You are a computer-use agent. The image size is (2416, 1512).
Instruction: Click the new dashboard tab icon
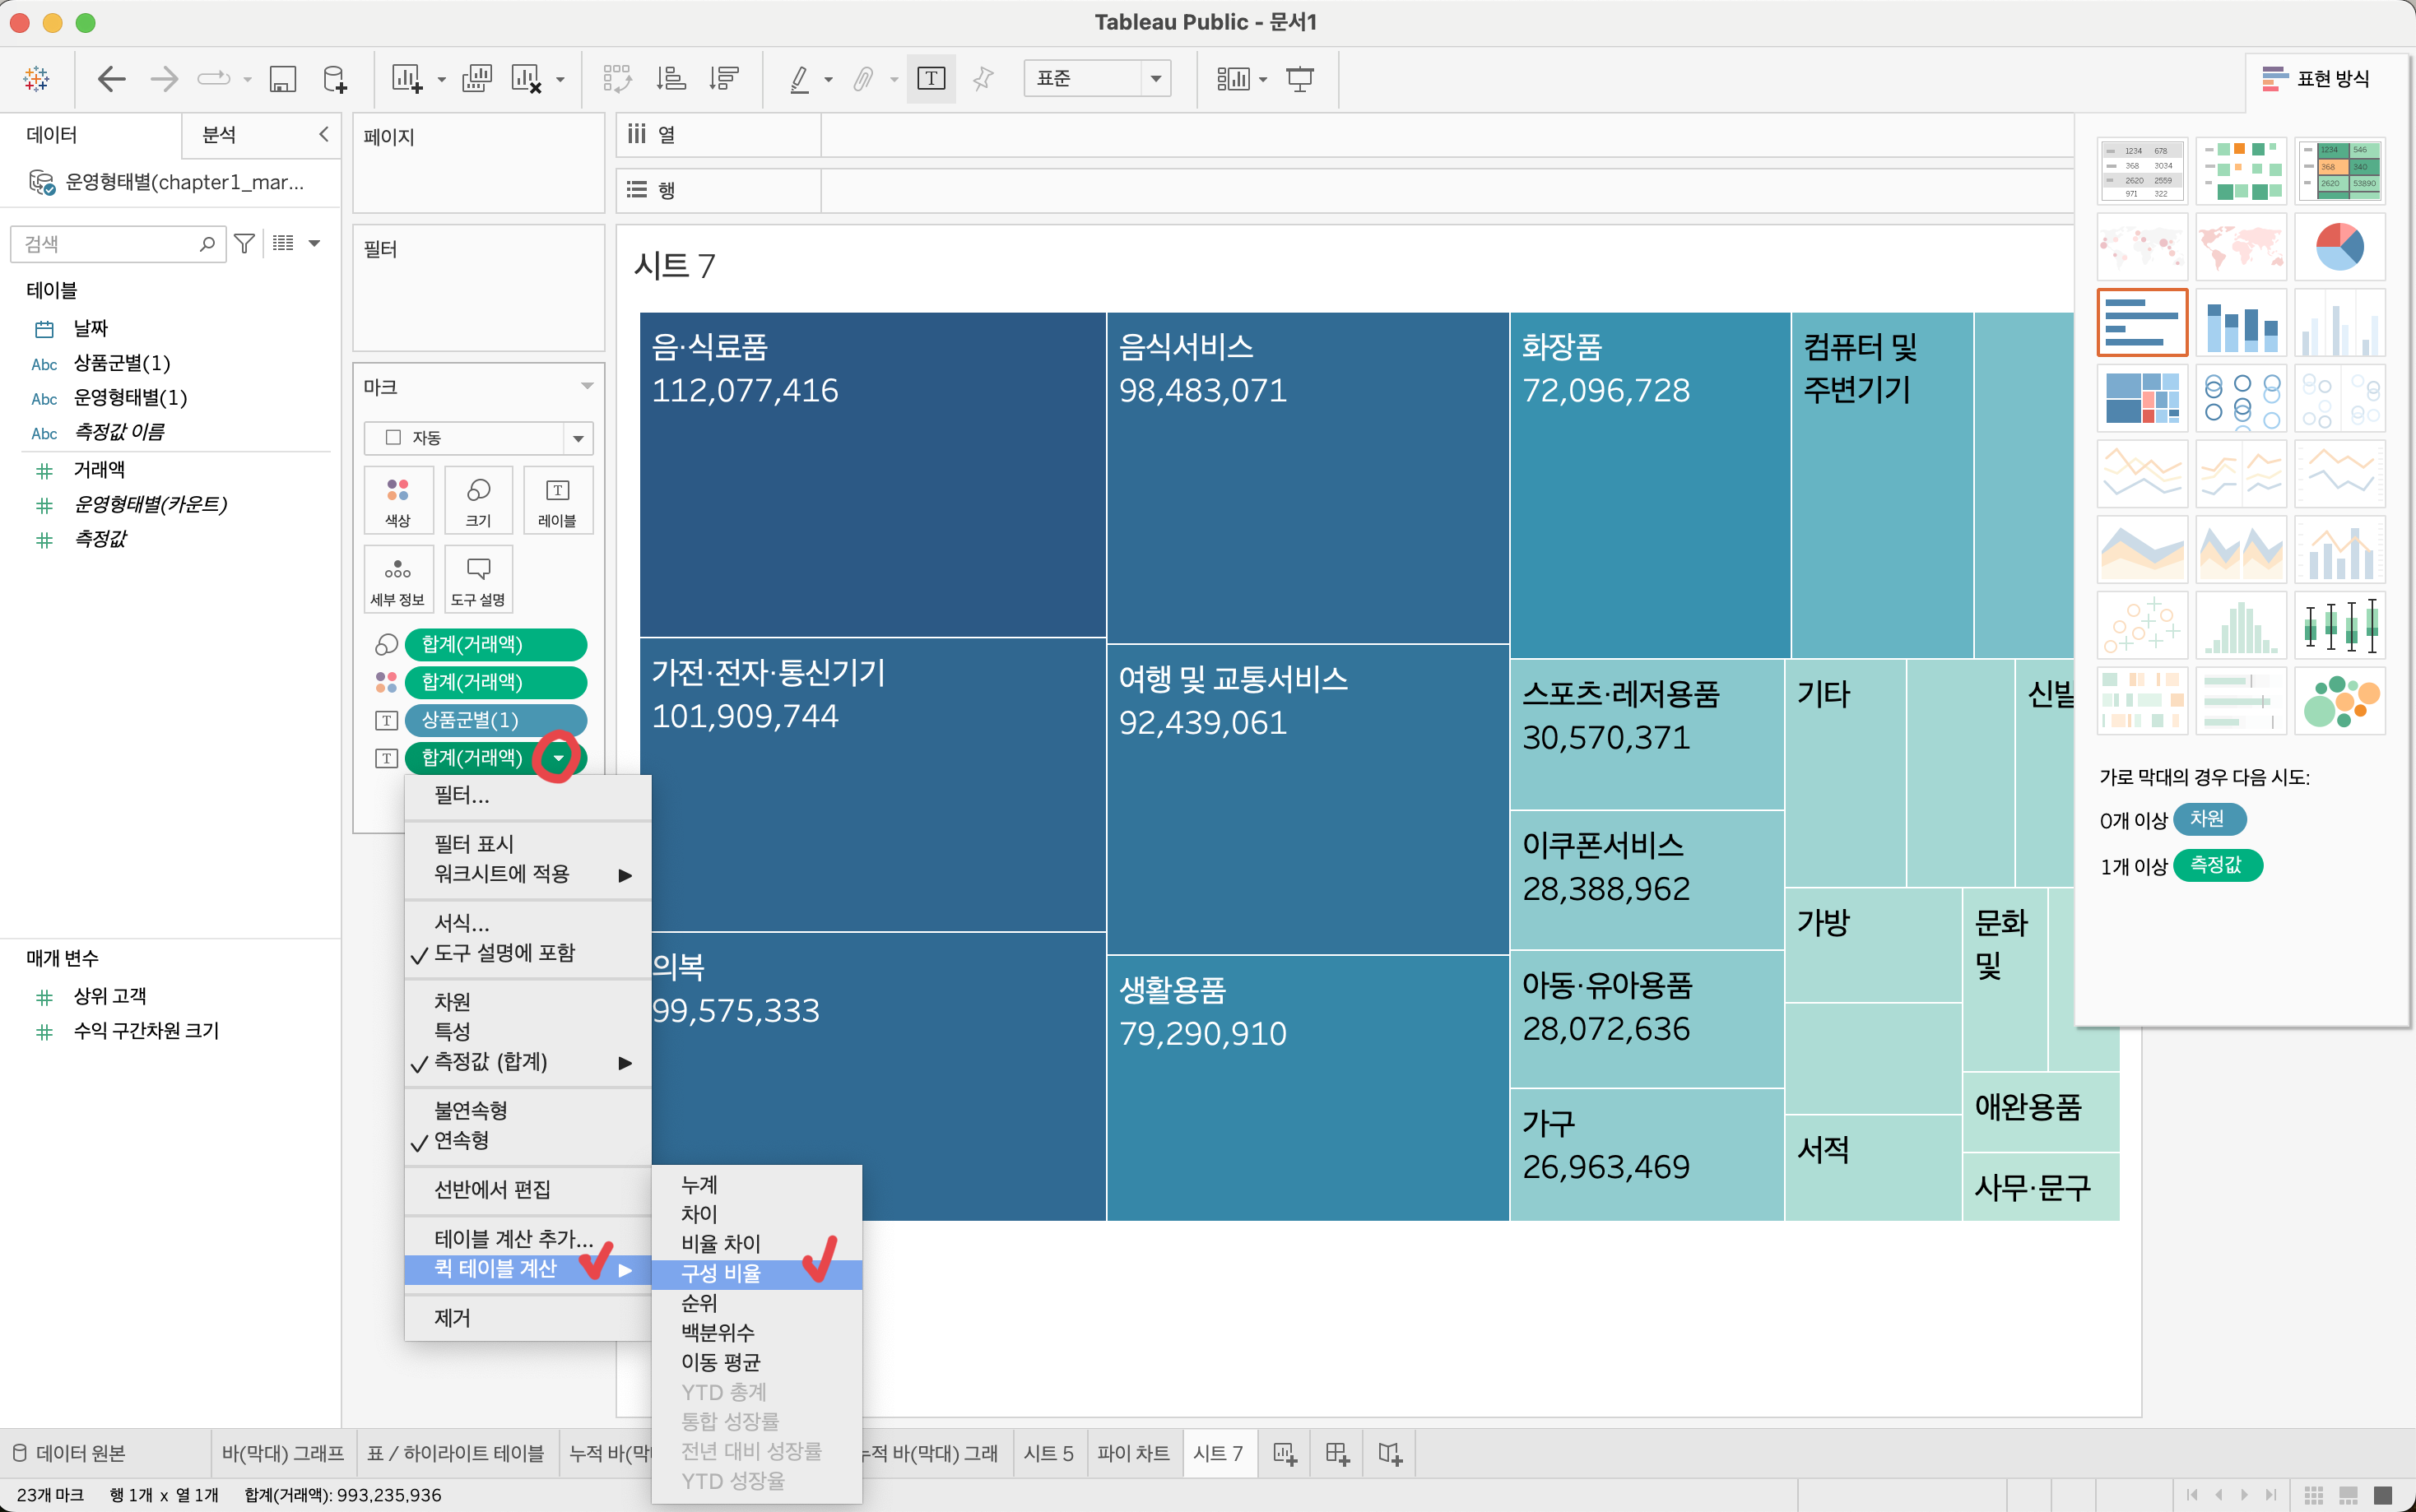pos(1337,1453)
